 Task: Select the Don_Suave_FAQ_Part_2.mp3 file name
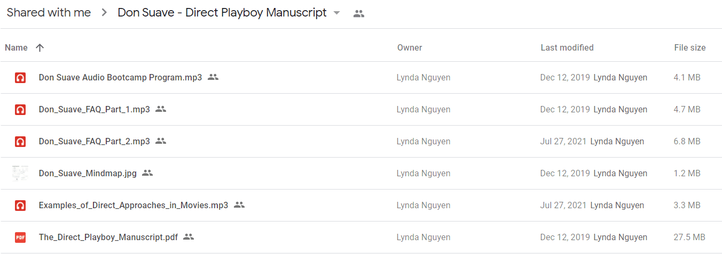[x=95, y=141]
